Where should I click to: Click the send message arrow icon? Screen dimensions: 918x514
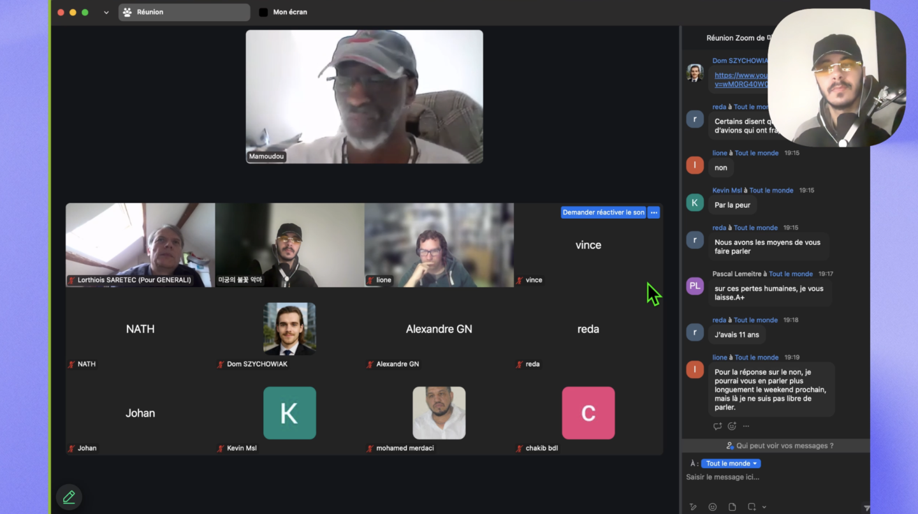tap(866, 508)
